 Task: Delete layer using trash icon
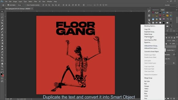pyautogui.click(x=174, y=99)
